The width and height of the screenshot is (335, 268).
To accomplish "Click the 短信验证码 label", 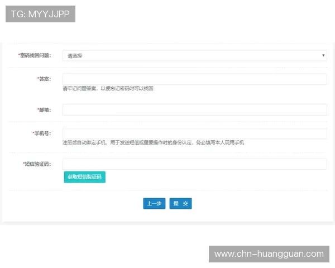I will [37, 164].
